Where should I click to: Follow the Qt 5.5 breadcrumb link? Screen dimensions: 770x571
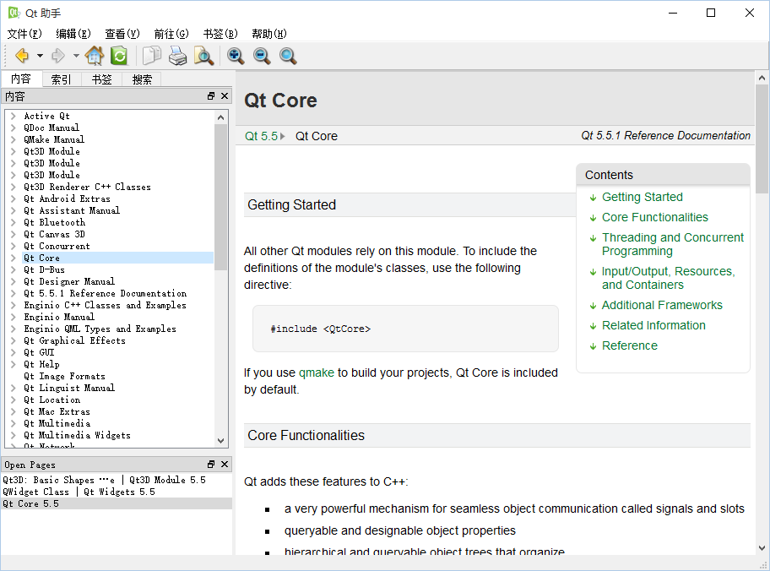coord(261,136)
